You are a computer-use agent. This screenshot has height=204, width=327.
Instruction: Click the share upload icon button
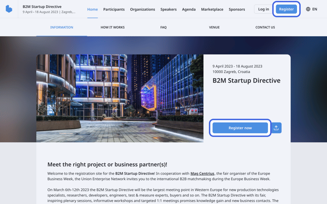click(x=276, y=128)
